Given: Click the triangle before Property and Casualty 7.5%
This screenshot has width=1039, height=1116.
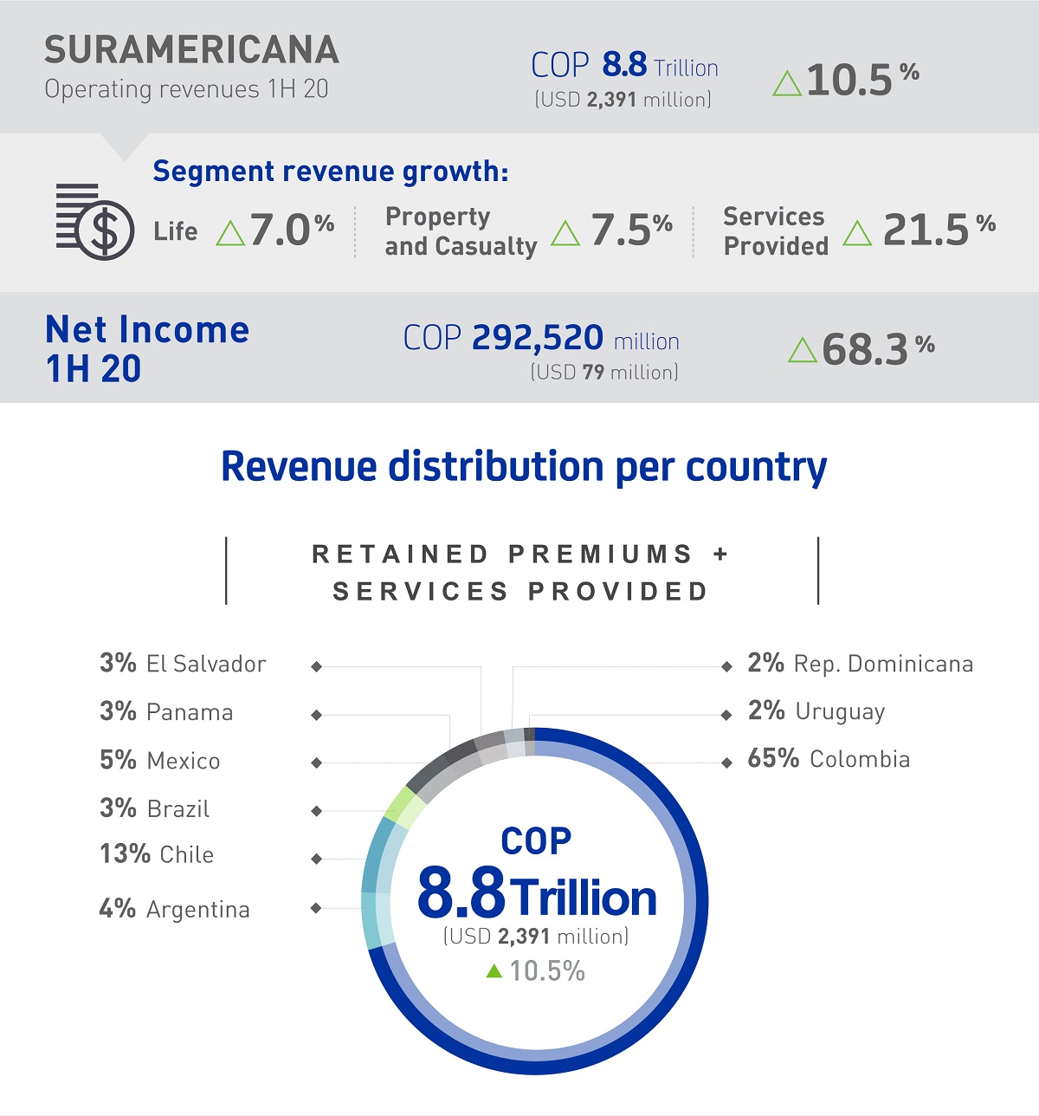Looking at the screenshot, I should pos(565,233).
